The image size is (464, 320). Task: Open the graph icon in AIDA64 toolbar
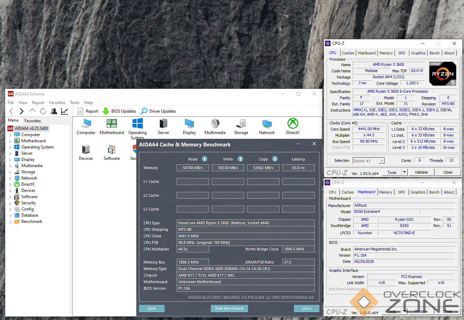(65, 111)
